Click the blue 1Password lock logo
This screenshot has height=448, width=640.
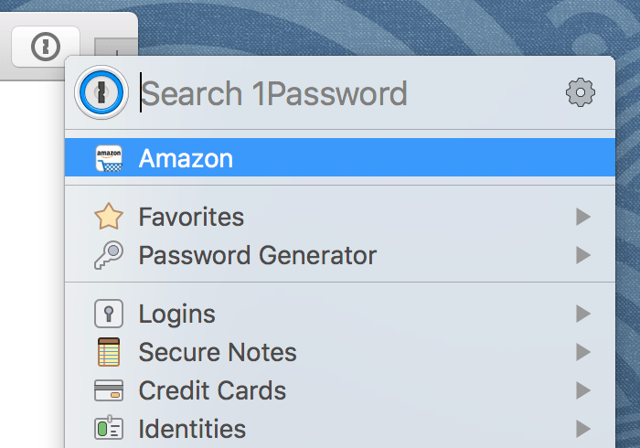[x=101, y=92]
